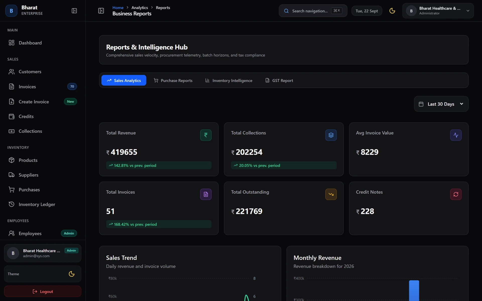Follow the Home breadcrumb link

coord(118,8)
